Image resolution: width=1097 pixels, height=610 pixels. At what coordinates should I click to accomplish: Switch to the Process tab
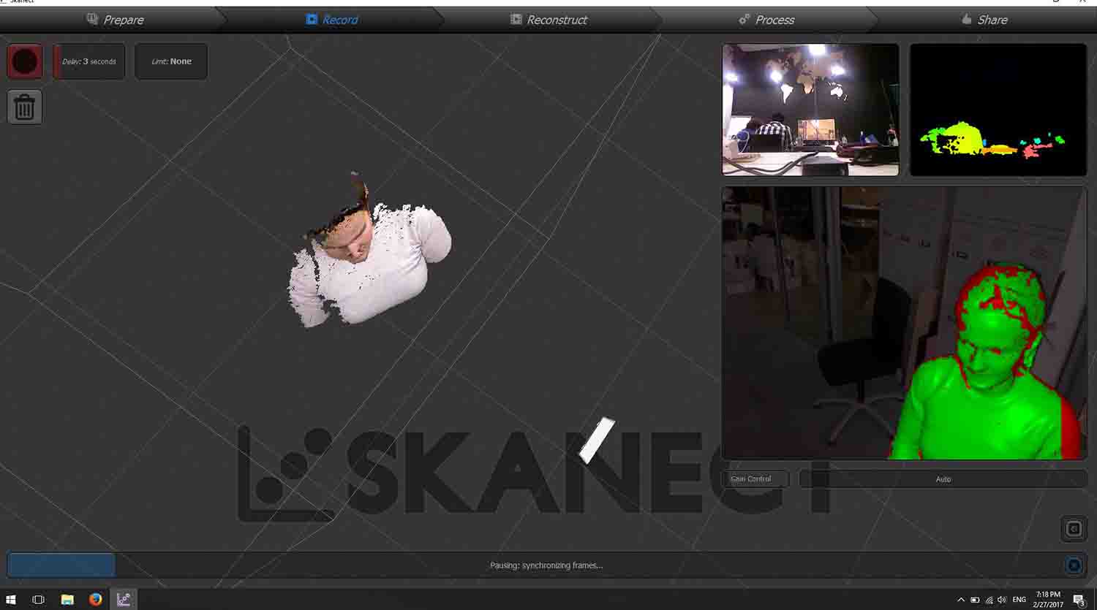coord(766,20)
